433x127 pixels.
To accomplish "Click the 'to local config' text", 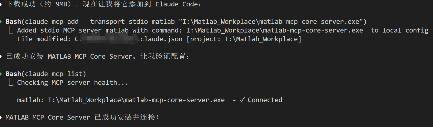I will [x=399, y=30].
